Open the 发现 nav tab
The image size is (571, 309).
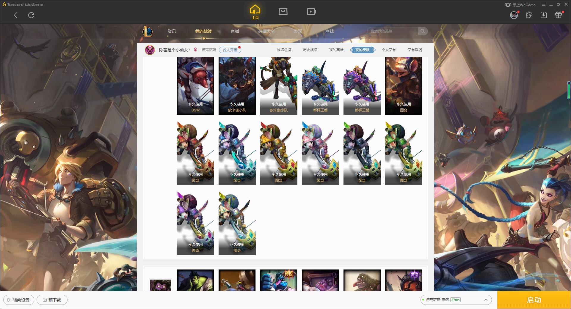point(298,31)
